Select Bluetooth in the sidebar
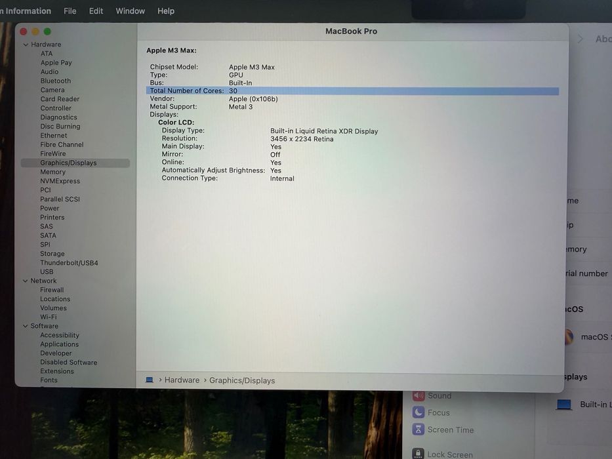 [56, 81]
